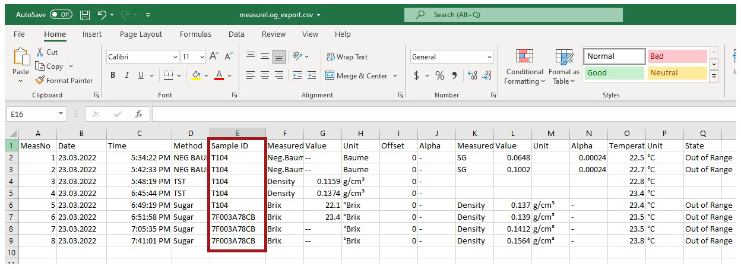
Task: Click the Save icon in title bar
Action: click(x=85, y=14)
